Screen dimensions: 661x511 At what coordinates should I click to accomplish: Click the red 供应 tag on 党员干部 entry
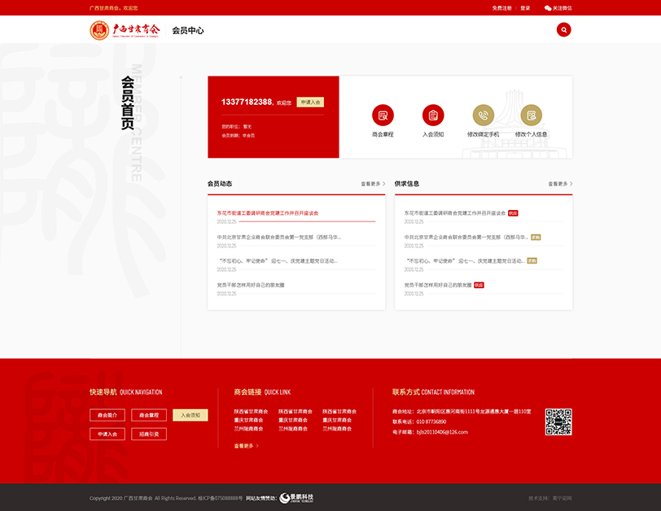point(479,285)
